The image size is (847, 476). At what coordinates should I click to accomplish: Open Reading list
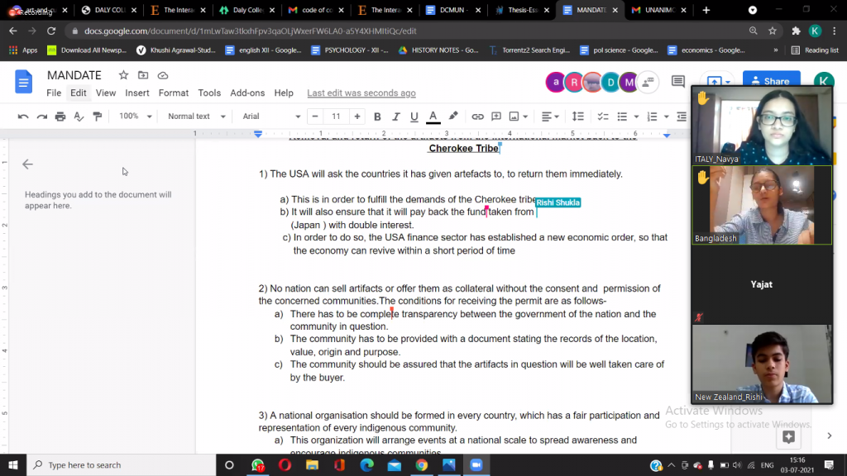coord(815,50)
